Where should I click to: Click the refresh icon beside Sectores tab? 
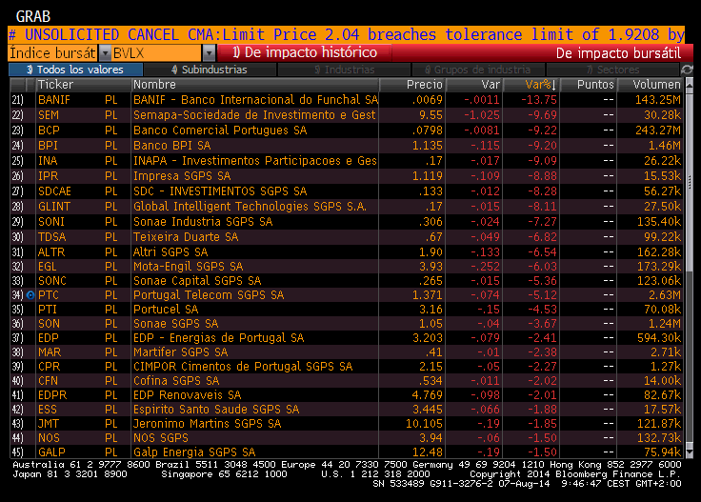point(687,70)
